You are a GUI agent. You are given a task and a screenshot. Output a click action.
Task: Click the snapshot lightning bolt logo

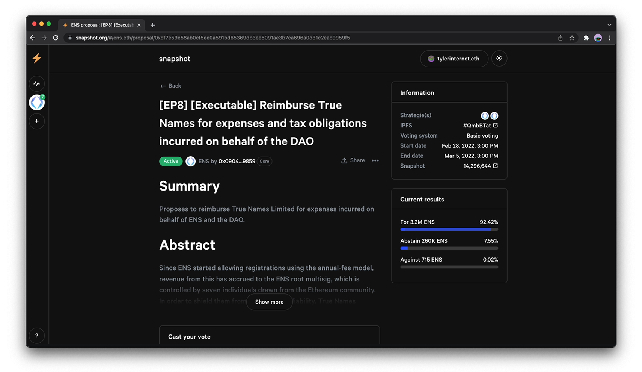click(x=36, y=59)
